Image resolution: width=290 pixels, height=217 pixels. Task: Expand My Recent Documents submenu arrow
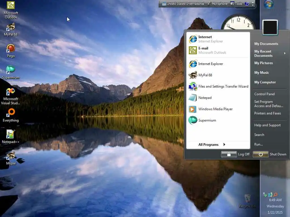point(285,53)
